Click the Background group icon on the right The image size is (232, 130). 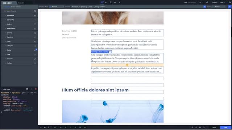point(35,16)
